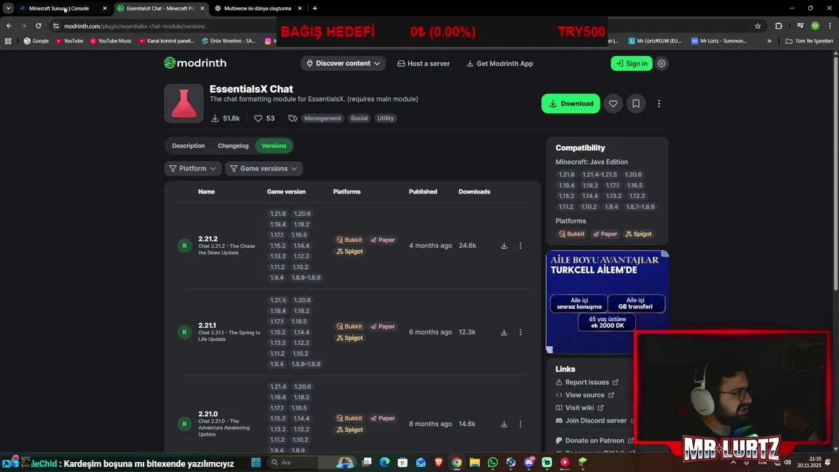
Task: Select the Management tag
Action: tap(322, 118)
